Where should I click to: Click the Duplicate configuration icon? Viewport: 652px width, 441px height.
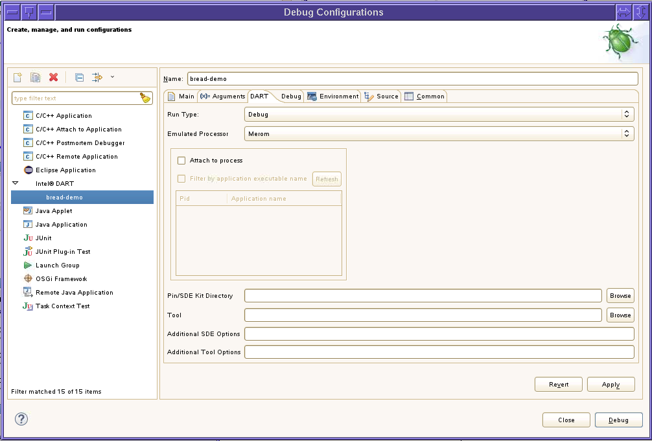pyautogui.click(x=36, y=77)
